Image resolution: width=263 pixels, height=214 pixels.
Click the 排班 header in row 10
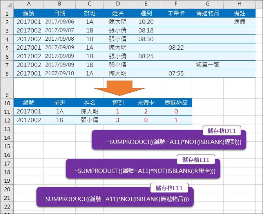[x=60, y=103]
